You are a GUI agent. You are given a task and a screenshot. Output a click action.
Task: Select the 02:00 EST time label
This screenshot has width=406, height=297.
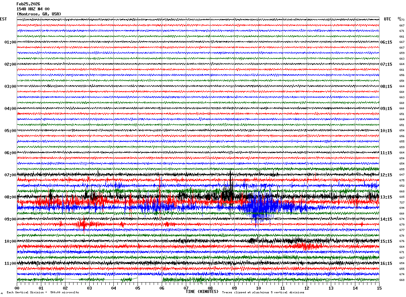coord(10,64)
